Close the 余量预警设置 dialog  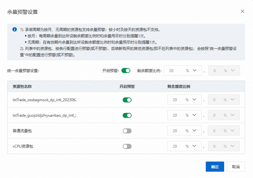coord(242,11)
